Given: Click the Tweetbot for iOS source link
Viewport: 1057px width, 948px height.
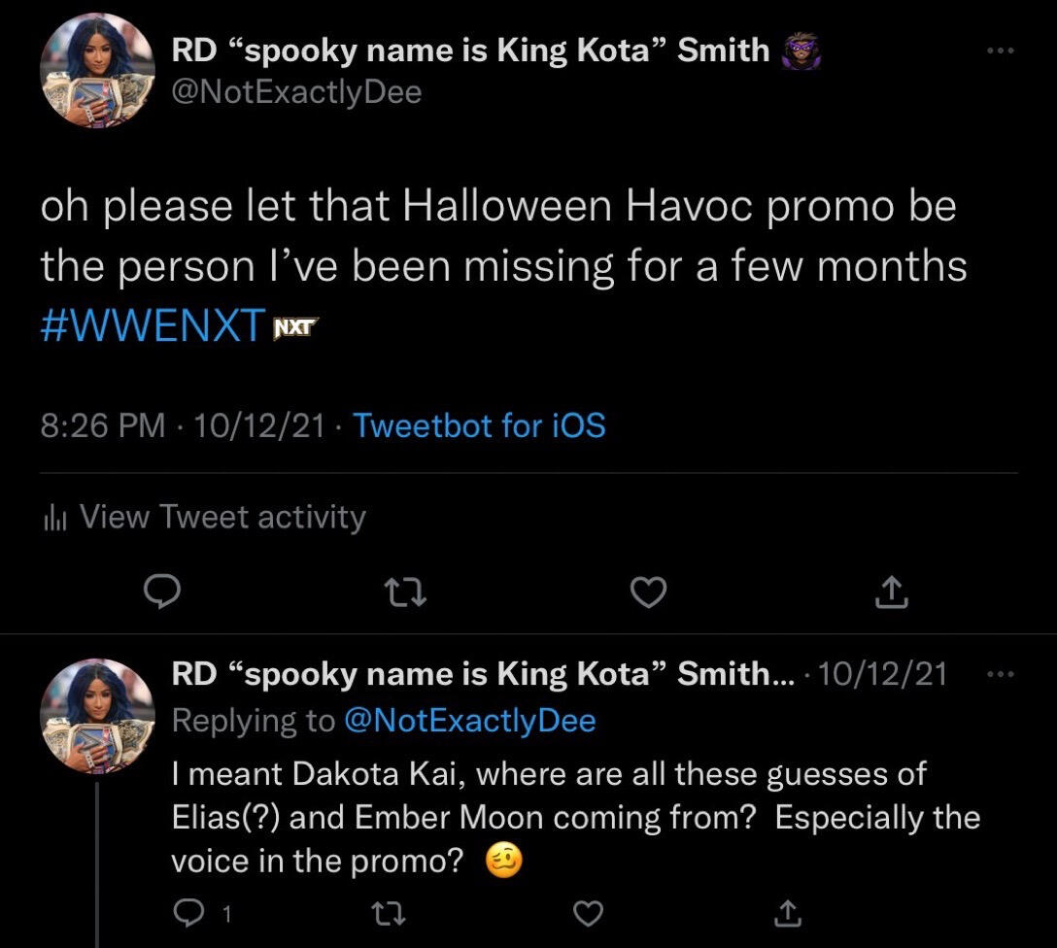Looking at the screenshot, I should (x=480, y=424).
